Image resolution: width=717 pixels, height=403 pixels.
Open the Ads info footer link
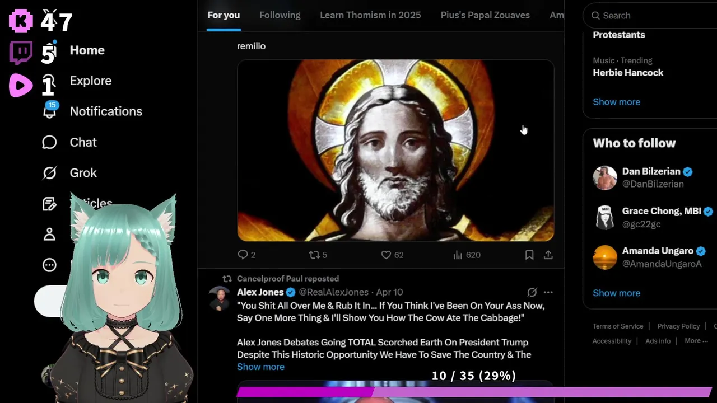click(658, 341)
